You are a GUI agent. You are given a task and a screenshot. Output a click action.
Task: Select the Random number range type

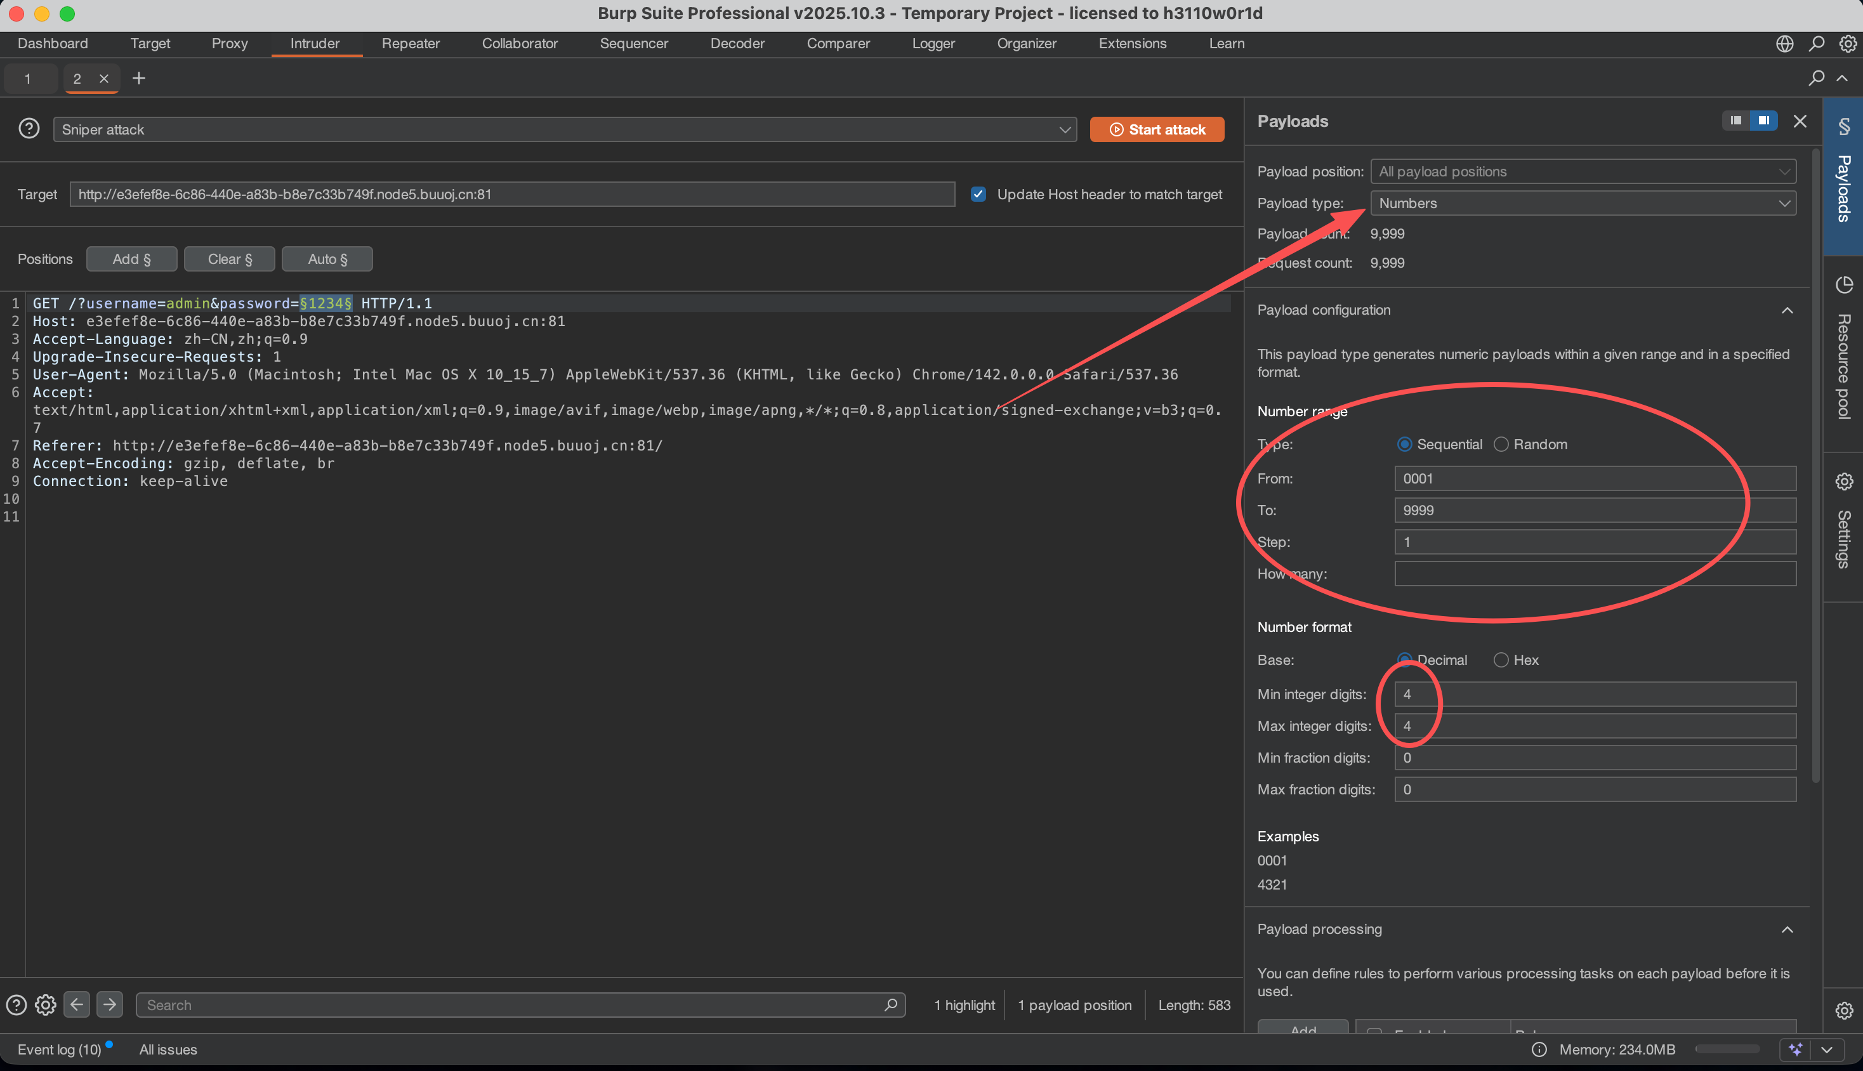tap(1501, 444)
